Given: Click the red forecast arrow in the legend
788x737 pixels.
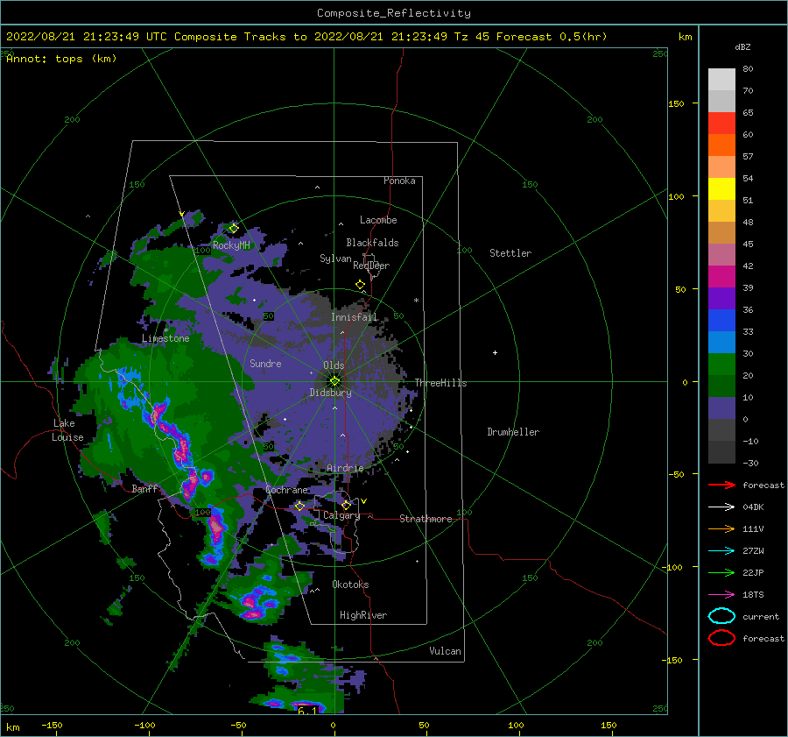Looking at the screenshot, I should [721, 485].
